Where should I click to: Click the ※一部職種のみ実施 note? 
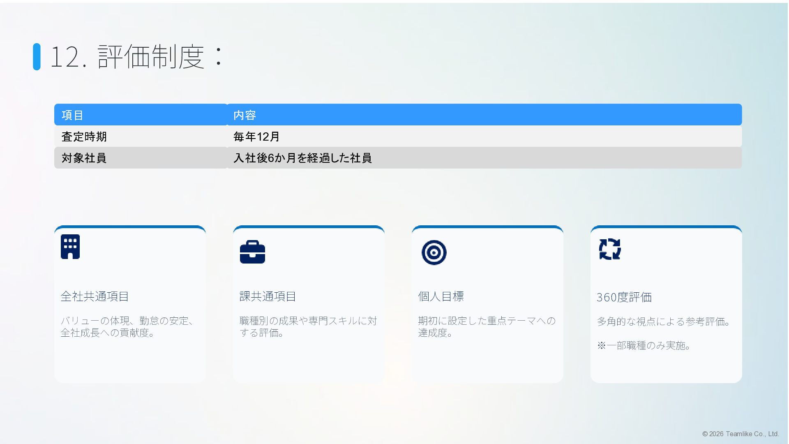pos(644,346)
